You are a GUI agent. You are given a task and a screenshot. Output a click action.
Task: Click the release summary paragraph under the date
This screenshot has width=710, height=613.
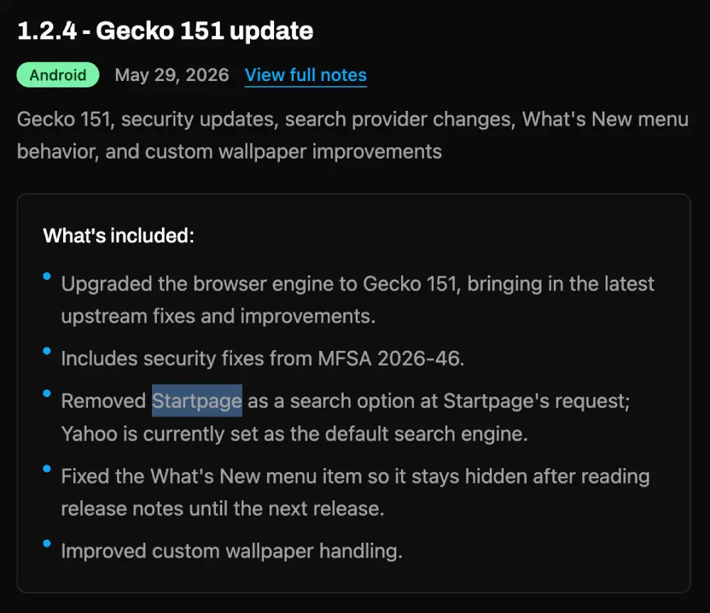[x=353, y=136]
